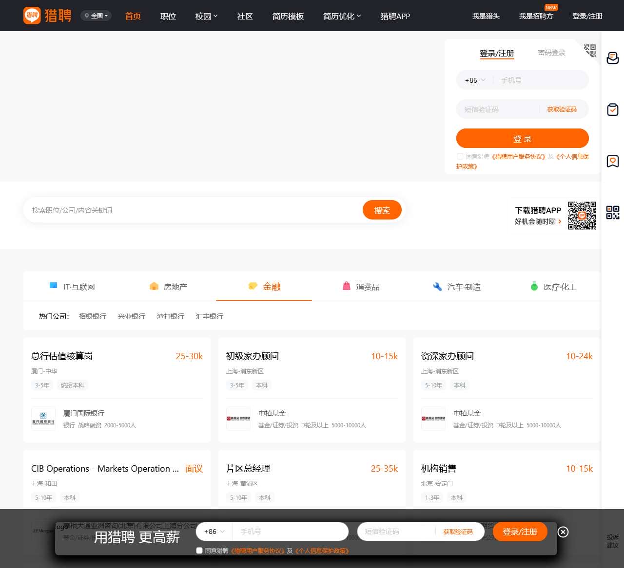Screen dimensions: 624x568
Task: Open 中植基金 logo under 初级家办顾问
Action: (x=238, y=419)
